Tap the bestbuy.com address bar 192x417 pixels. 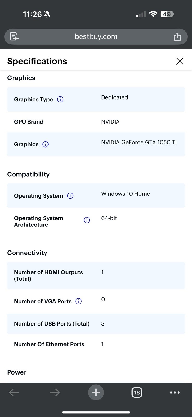pyautogui.click(x=96, y=36)
